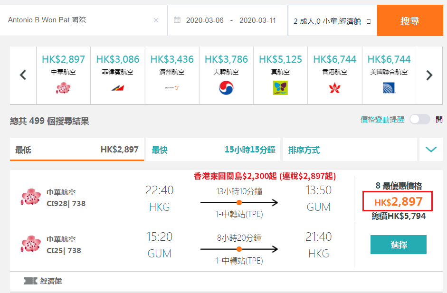The height and width of the screenshot is (293, 447).
Task: Click the China Airlines plum blossom logo in the filter row
Action: click(x=63, y=88)
